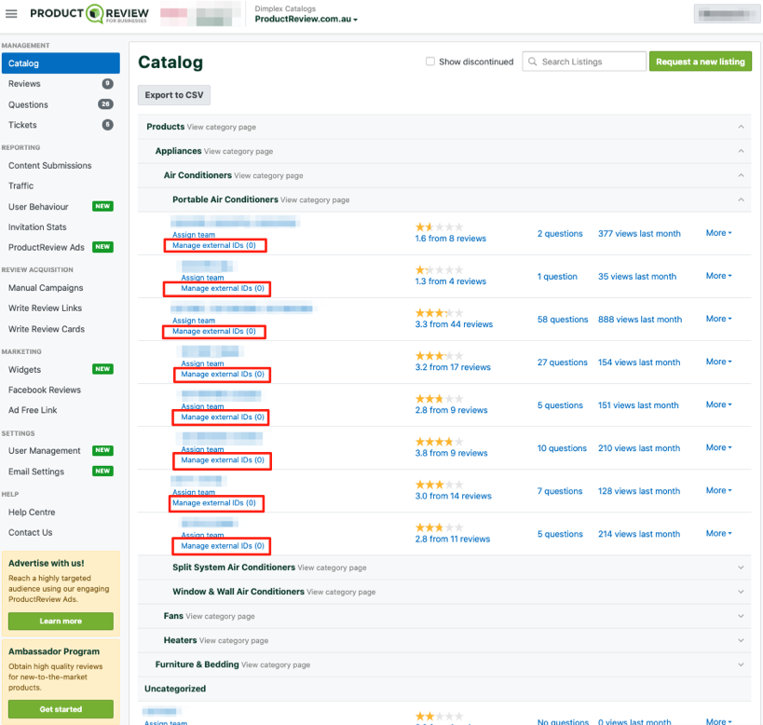
Task: Open More menu for 214 views row
Action: pyautogui.click(x=718, y=533)
